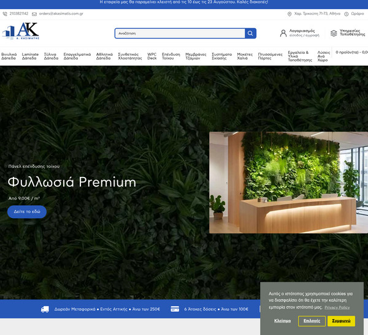The height and width of the screenshot is (335, 368).
Task: Open Ξύλινα Δάπεδα menu
Action: [x=51, y=56]
